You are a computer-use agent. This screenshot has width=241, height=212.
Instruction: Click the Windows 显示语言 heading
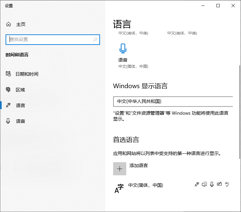[140, 86]
